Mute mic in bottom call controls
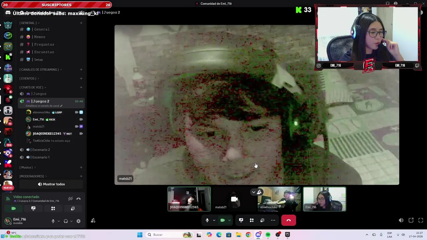This screenshot has width=427, height=240. pyautogui.click(x=207, y=220)
